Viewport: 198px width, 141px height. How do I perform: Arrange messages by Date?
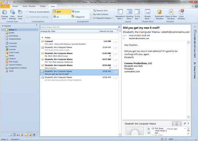62,12
